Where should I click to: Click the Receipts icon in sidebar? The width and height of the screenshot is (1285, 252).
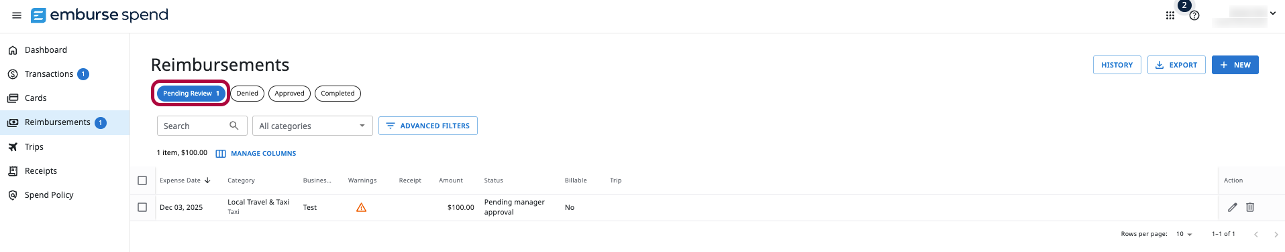13,171
